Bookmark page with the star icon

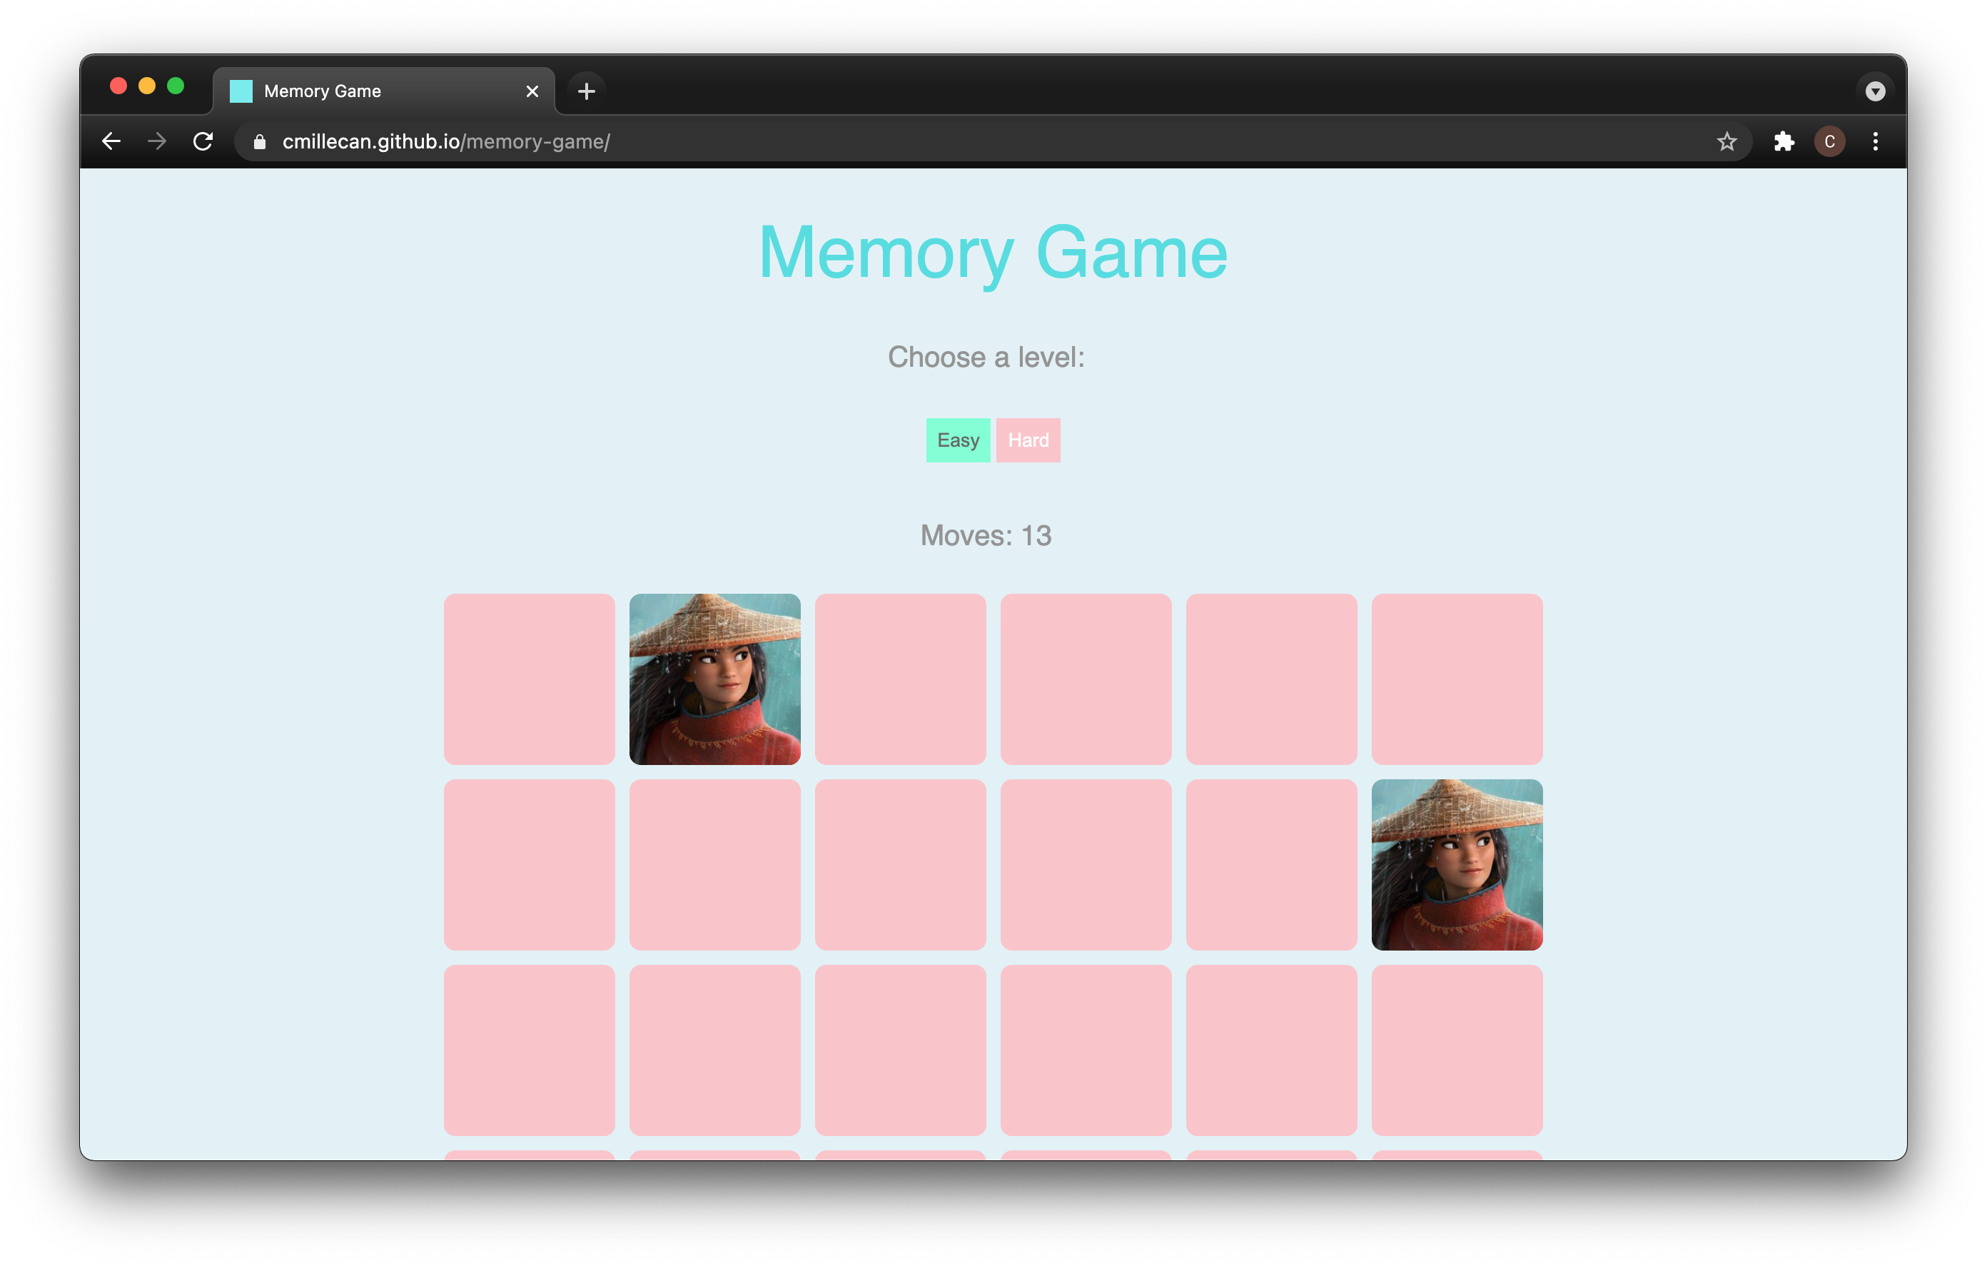click(x=1726, y=142)
